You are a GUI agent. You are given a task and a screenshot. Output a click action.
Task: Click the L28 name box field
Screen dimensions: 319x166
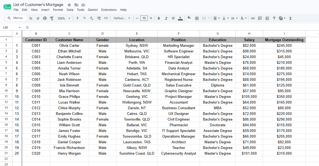(12, 27)
